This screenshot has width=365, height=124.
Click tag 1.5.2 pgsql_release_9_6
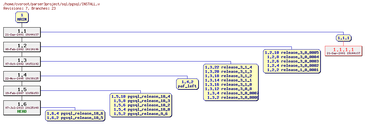[x=141, y=114]
